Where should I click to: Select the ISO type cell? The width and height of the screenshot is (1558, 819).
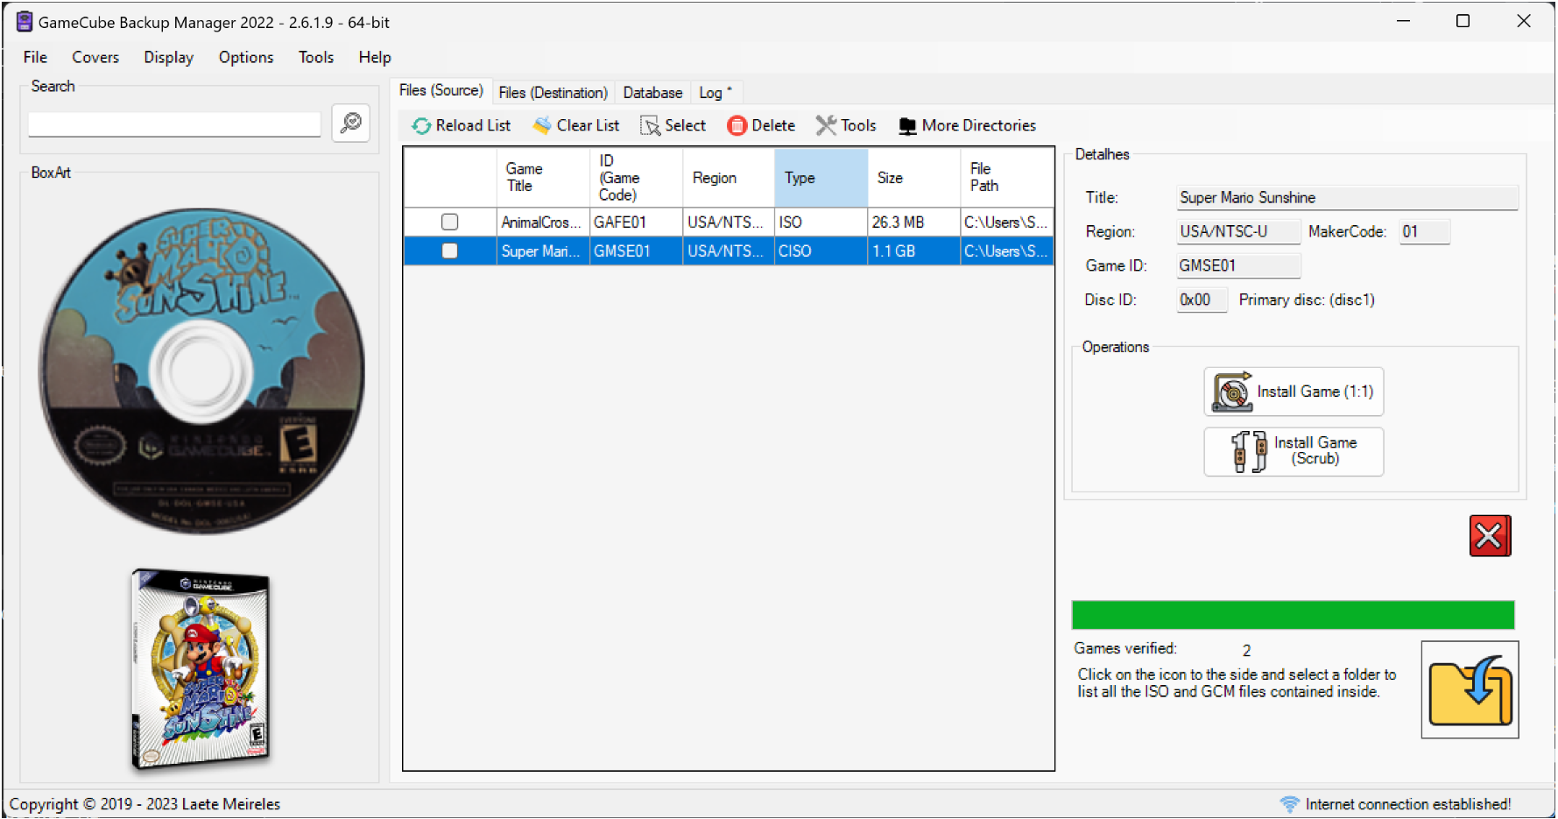tap(821, 222)
